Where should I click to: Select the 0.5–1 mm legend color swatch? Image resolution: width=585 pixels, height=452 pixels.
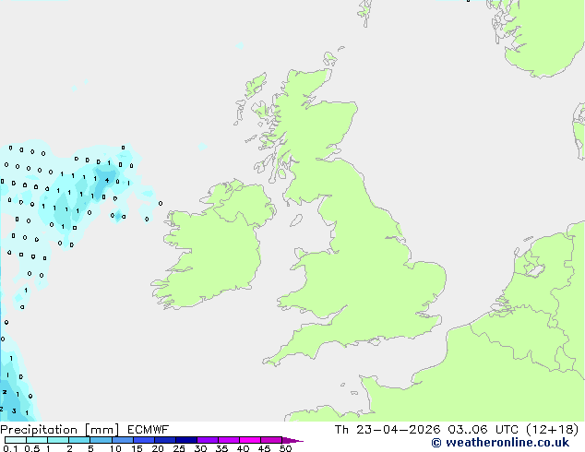point(37,440)
